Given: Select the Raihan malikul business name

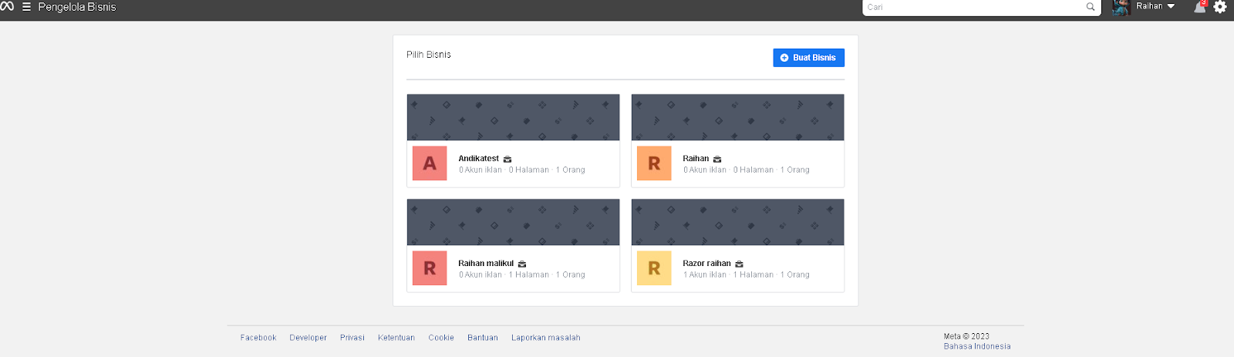Looking at the screenshot, I should tap(486, 264).
